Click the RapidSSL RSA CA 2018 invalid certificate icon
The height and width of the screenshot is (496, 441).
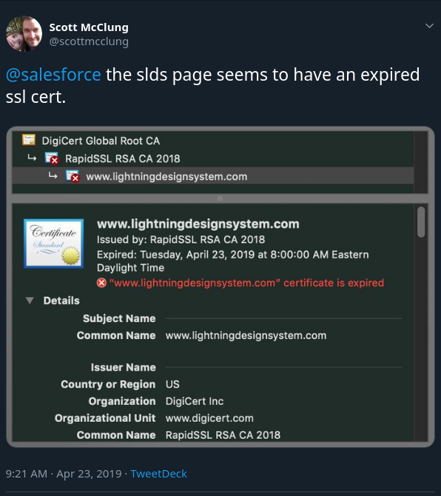52,158
